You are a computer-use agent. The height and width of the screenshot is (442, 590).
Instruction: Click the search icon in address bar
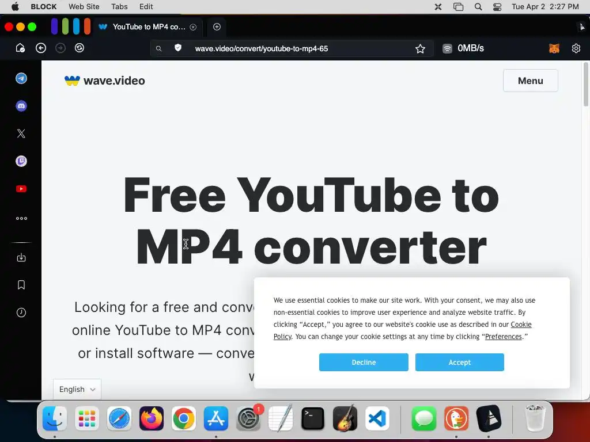coord(159,48)
